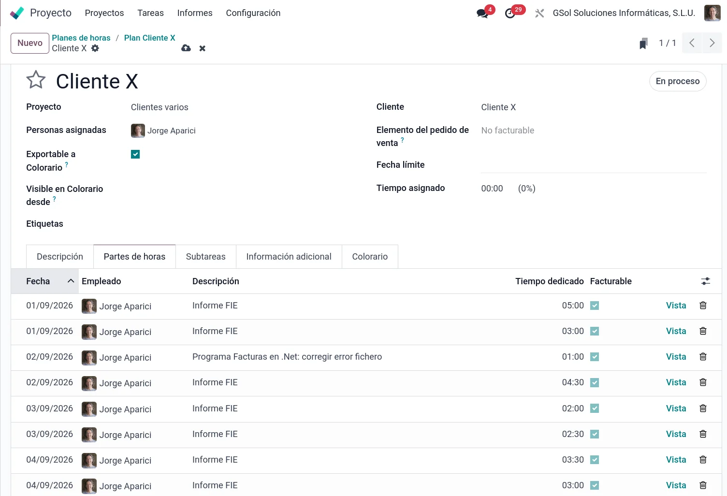The width and height of the screenshot is (727, 496).
Task: Delete the Programa Facturas timesheet line
Action: click(703, 357)
